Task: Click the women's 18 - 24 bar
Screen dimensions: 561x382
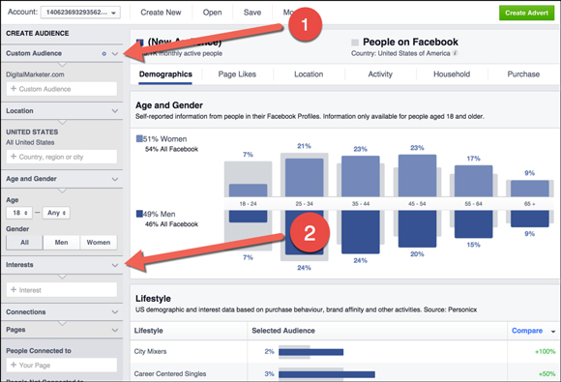Action: [x=248, y=190]
